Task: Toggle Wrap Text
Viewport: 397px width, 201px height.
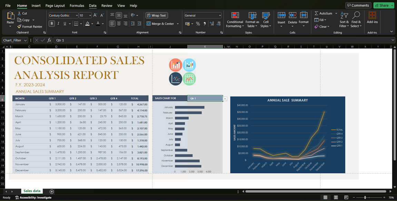Action: [157, 16]
